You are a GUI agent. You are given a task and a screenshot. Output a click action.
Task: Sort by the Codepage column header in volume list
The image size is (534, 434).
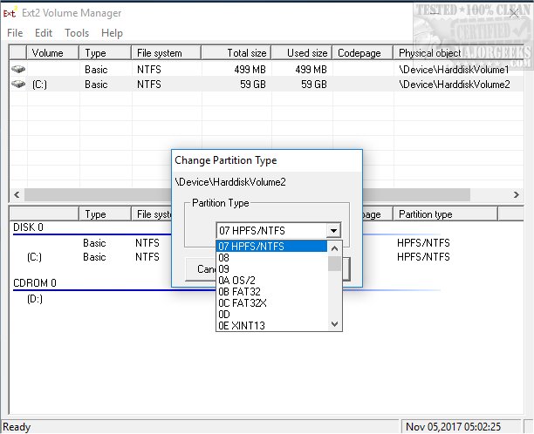pos(362,52)
